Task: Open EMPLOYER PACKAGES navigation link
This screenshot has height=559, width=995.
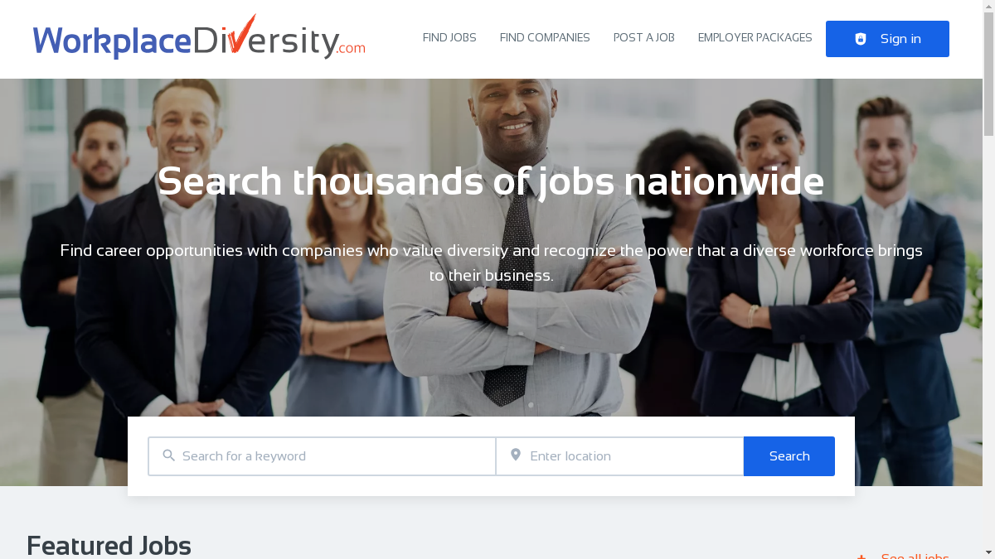Action: (x=755, y=38)
